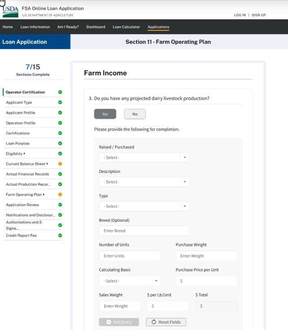The width and height of the screenshot is (288, 330).
Task: Select No for dairy livestock production
Action: coord(135,114)
